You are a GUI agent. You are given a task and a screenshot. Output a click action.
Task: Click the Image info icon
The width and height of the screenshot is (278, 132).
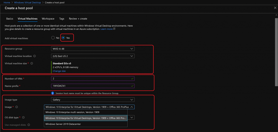pyautogui.click(x=17, y=107)
